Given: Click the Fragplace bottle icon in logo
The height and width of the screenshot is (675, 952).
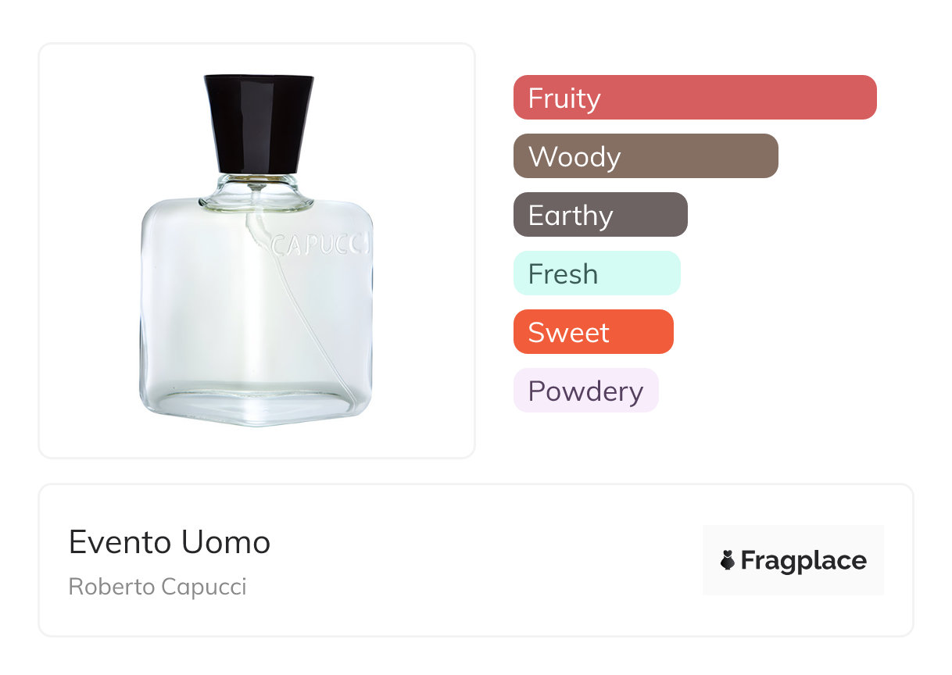Looking at the screenshot, I should [x=728, y=560].
